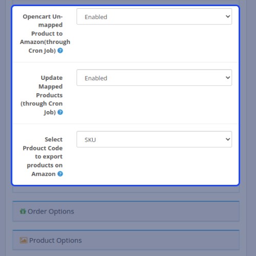The image size is (256, 256).
Task: Click the SKU value text in the select
Action: [90, 140]
